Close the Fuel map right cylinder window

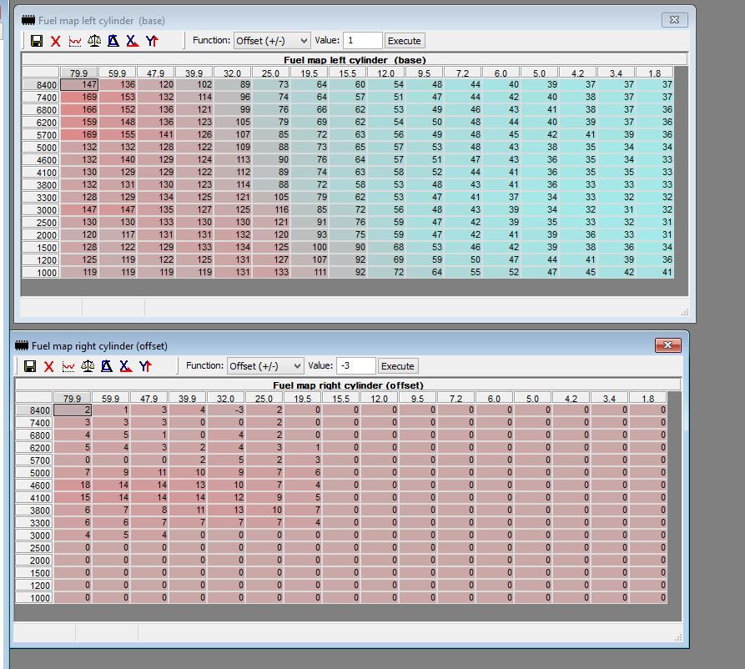pos(667,345)
